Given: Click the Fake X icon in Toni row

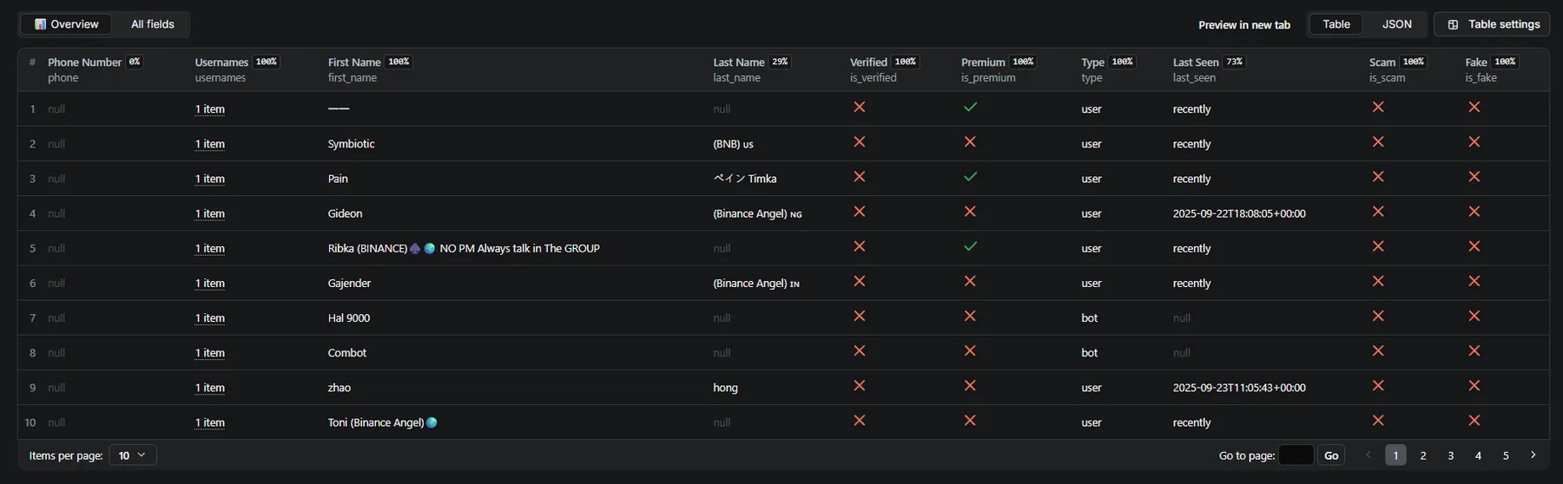Looking at the screenshot, I should click(1474, 421).
